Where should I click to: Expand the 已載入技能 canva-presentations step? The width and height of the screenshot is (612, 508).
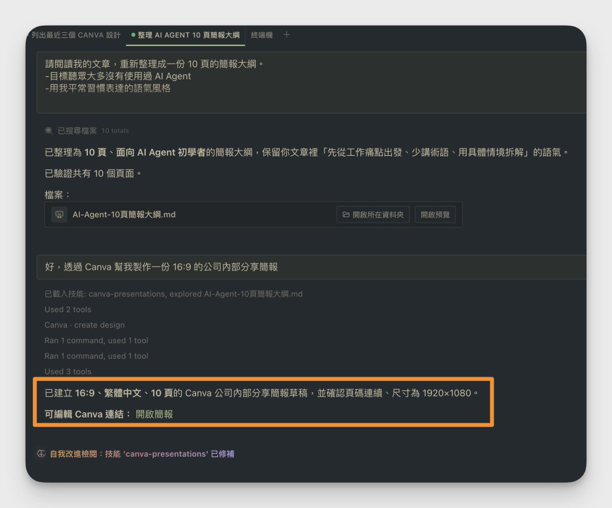(173, 294)
